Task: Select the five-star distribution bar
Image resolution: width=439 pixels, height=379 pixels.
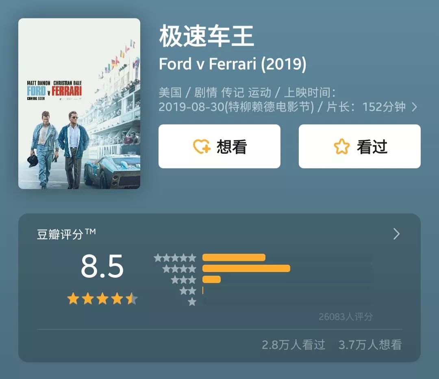Action: coord(234,257)
